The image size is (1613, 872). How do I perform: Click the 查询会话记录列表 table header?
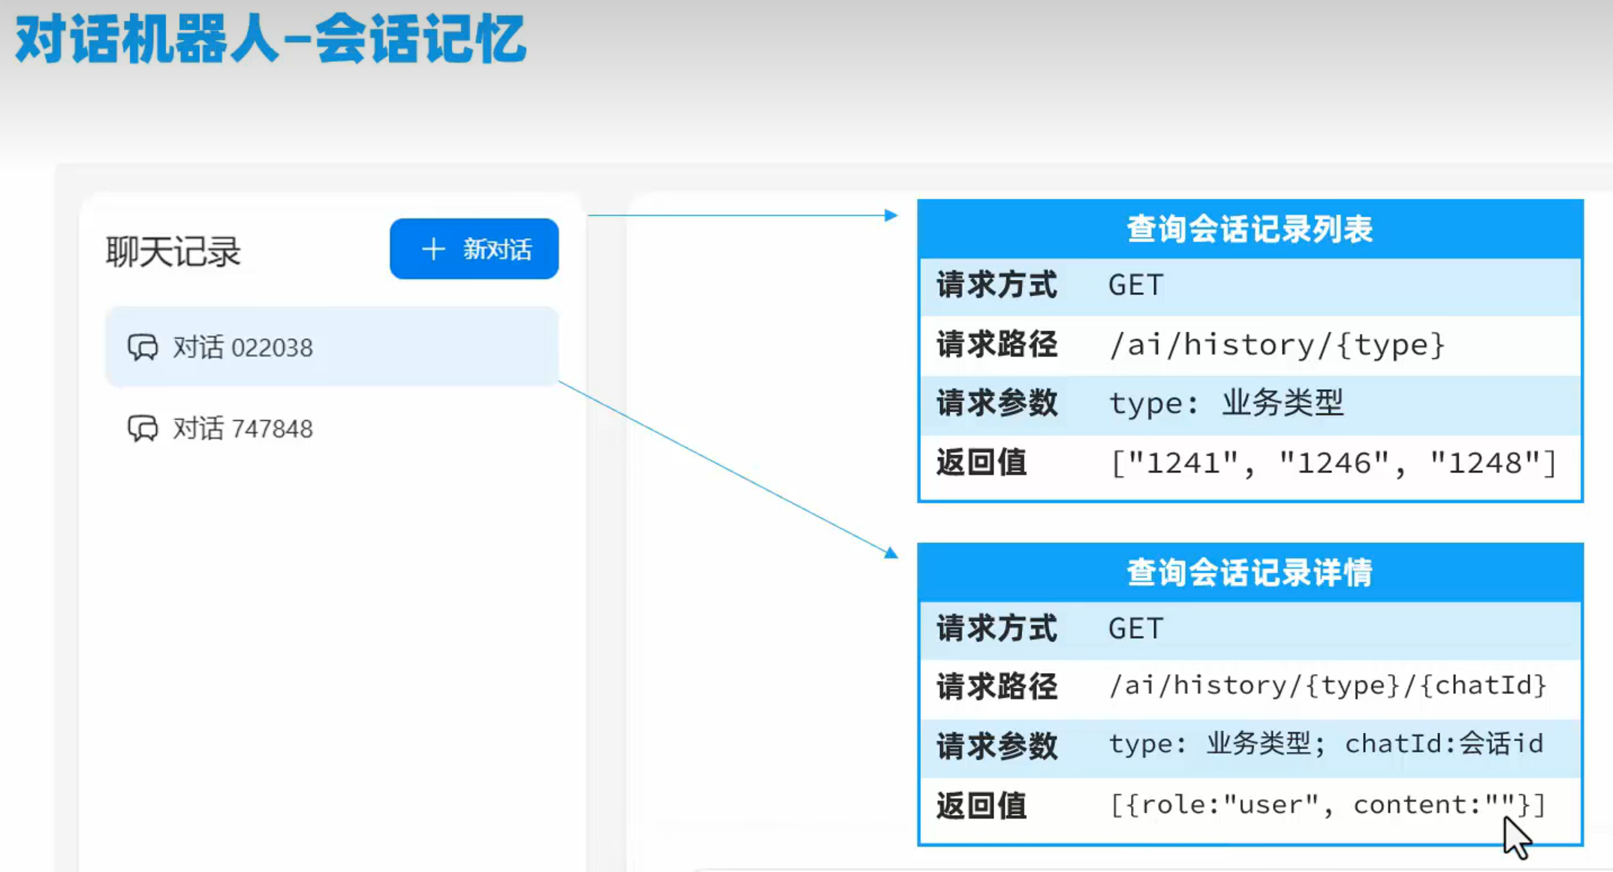[1250, 229]
